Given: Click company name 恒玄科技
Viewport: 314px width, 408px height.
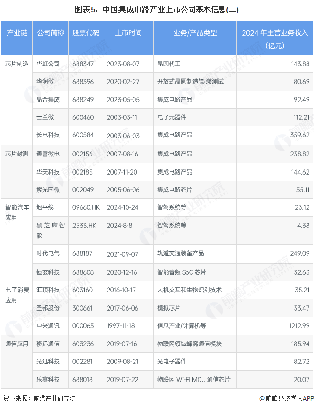Looking at the screenshot, I should pyautogui.click(x=48, y=272).
